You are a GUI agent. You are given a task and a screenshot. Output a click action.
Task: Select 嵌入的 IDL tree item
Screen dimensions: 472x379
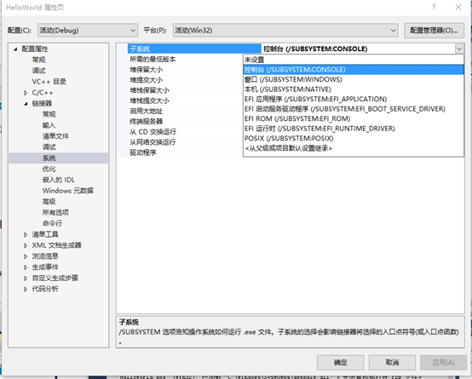[x=59, y=180]
